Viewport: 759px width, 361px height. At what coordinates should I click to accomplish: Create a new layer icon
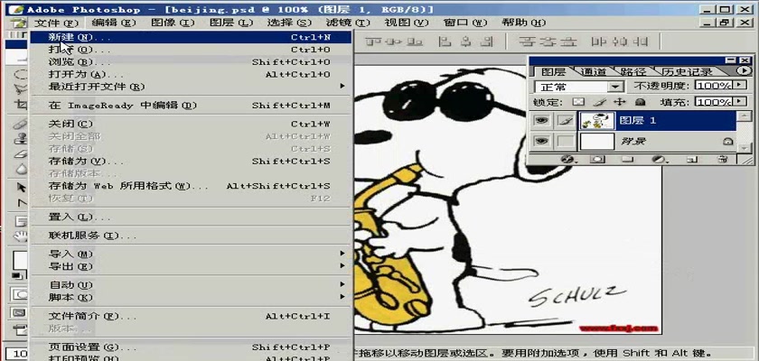point(692,159)
